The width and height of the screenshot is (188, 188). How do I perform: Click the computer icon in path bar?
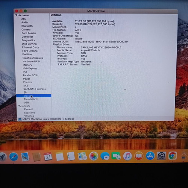pos(20,119)
